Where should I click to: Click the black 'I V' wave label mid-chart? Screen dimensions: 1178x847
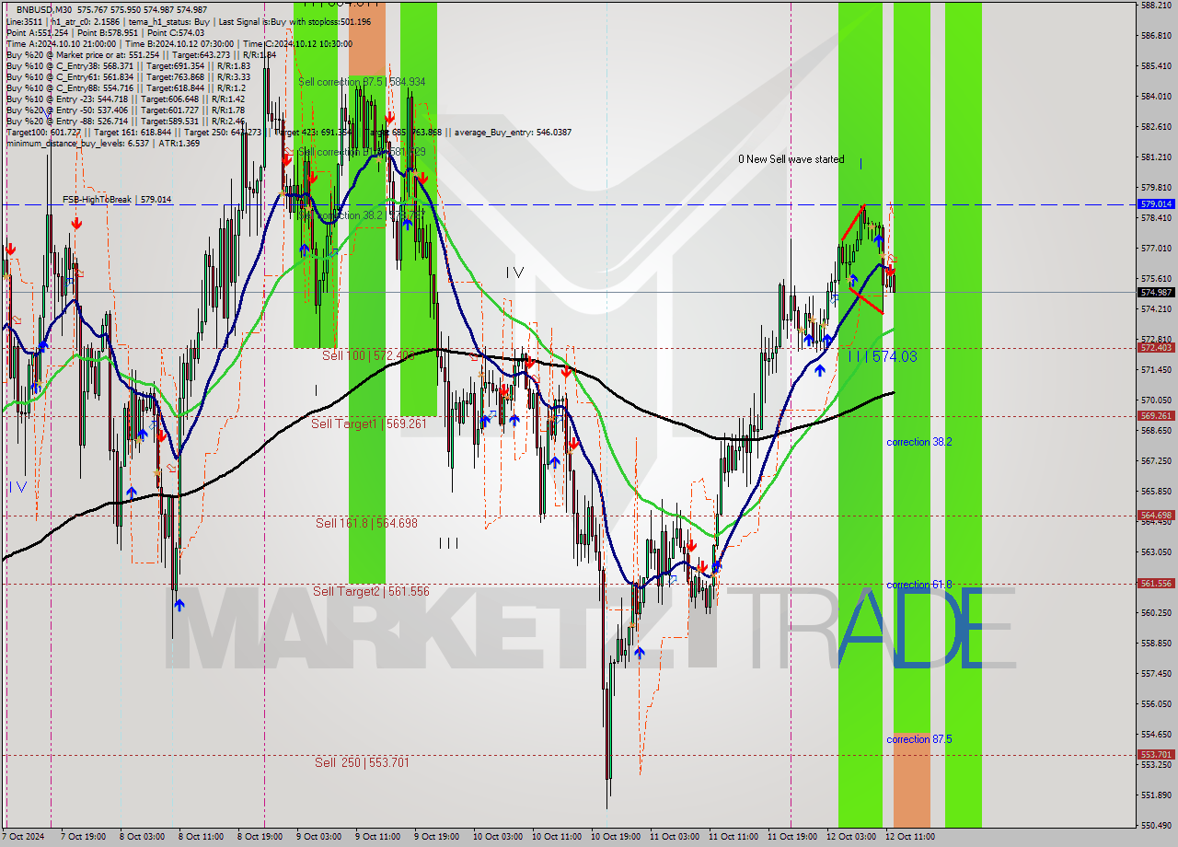click(514, 273)
